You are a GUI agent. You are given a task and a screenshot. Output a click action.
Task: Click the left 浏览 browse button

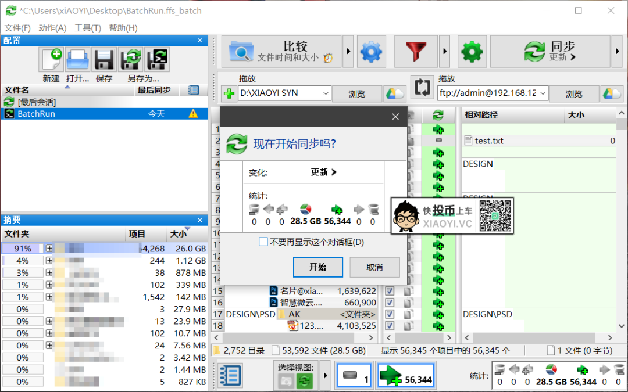(x=356, y=94)
